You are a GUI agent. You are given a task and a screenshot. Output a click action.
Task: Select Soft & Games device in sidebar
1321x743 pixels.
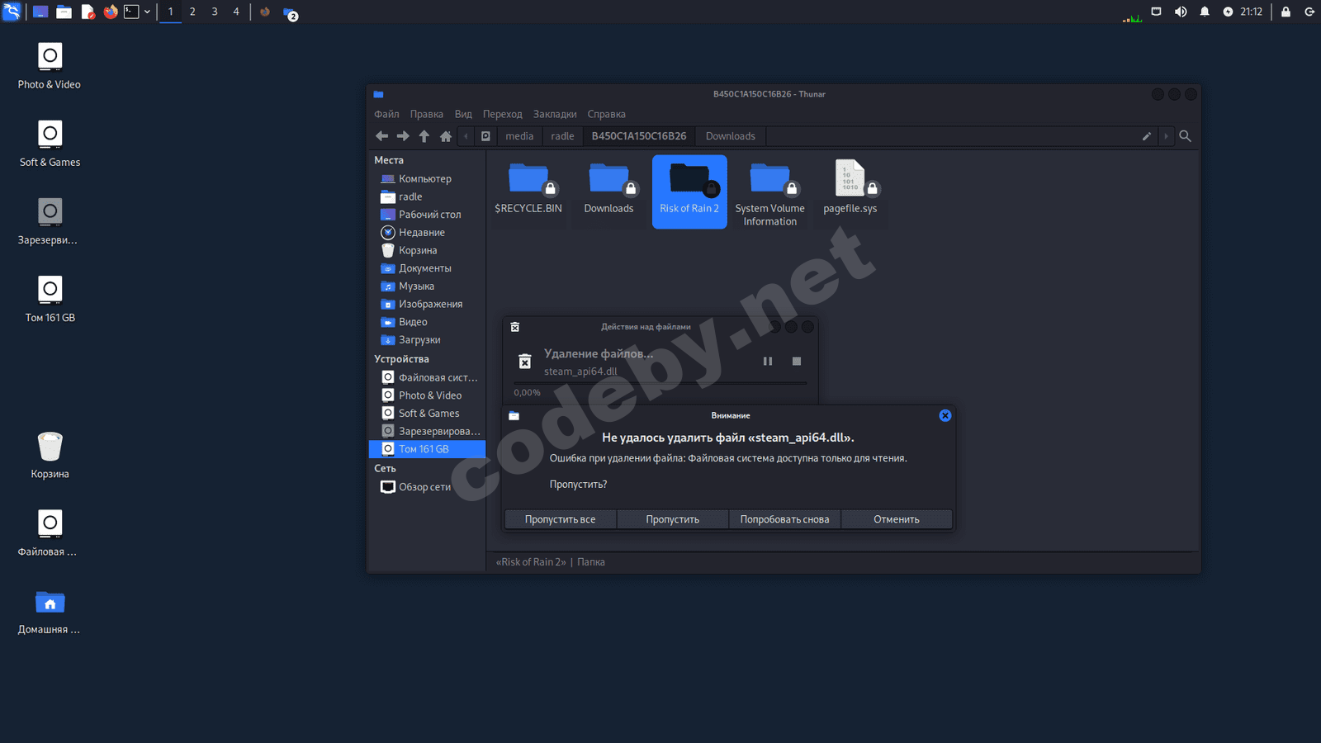tap(427, 414)
